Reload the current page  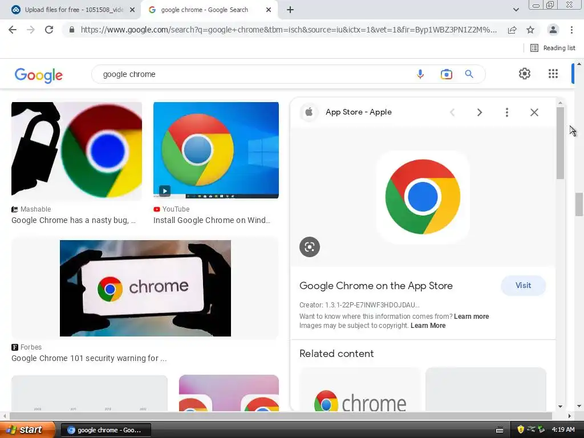coord(49,30)
